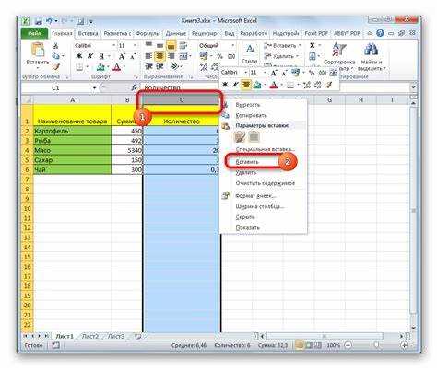Toggle bold (Ж) in the ribbon Font group

pos(79,56)
